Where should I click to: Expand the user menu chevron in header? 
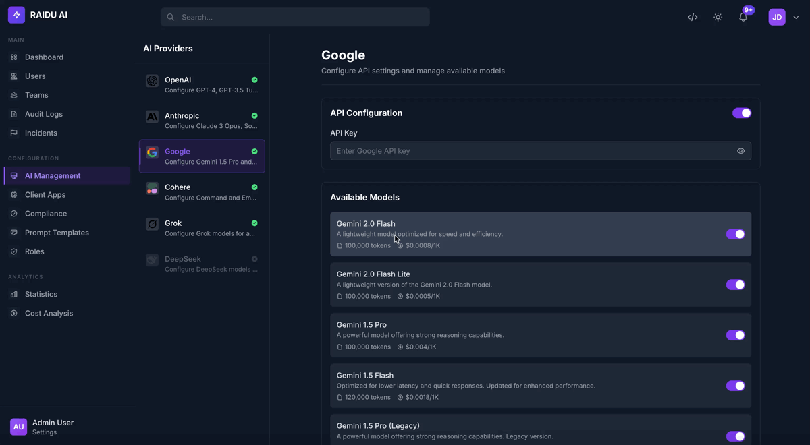coord(796,18)
